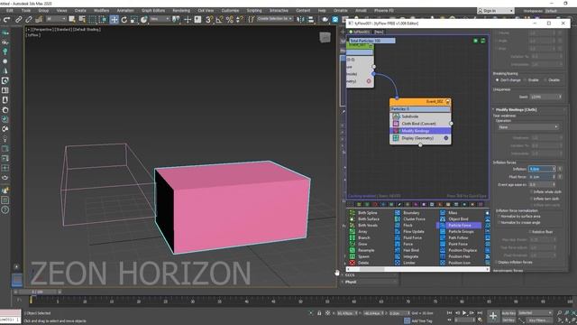Open the Sign In dropdown
This screenshot has width=577, height=325.
point(495,11)
